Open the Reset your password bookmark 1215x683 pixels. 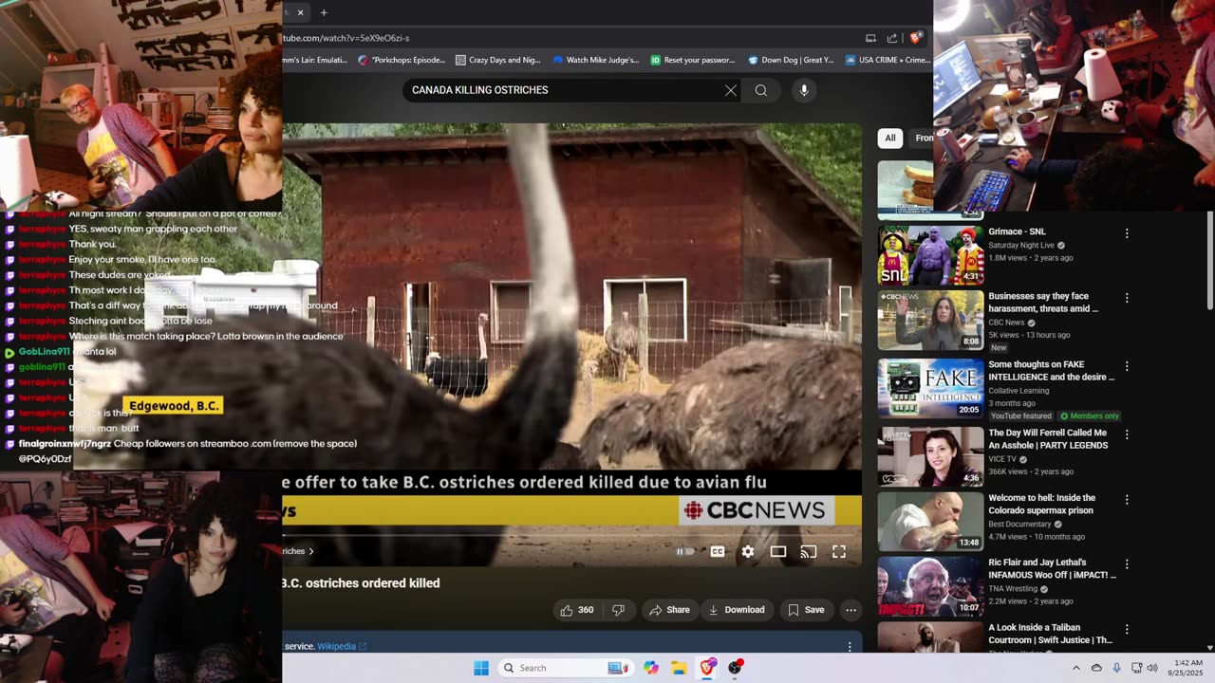click(693, 60)
